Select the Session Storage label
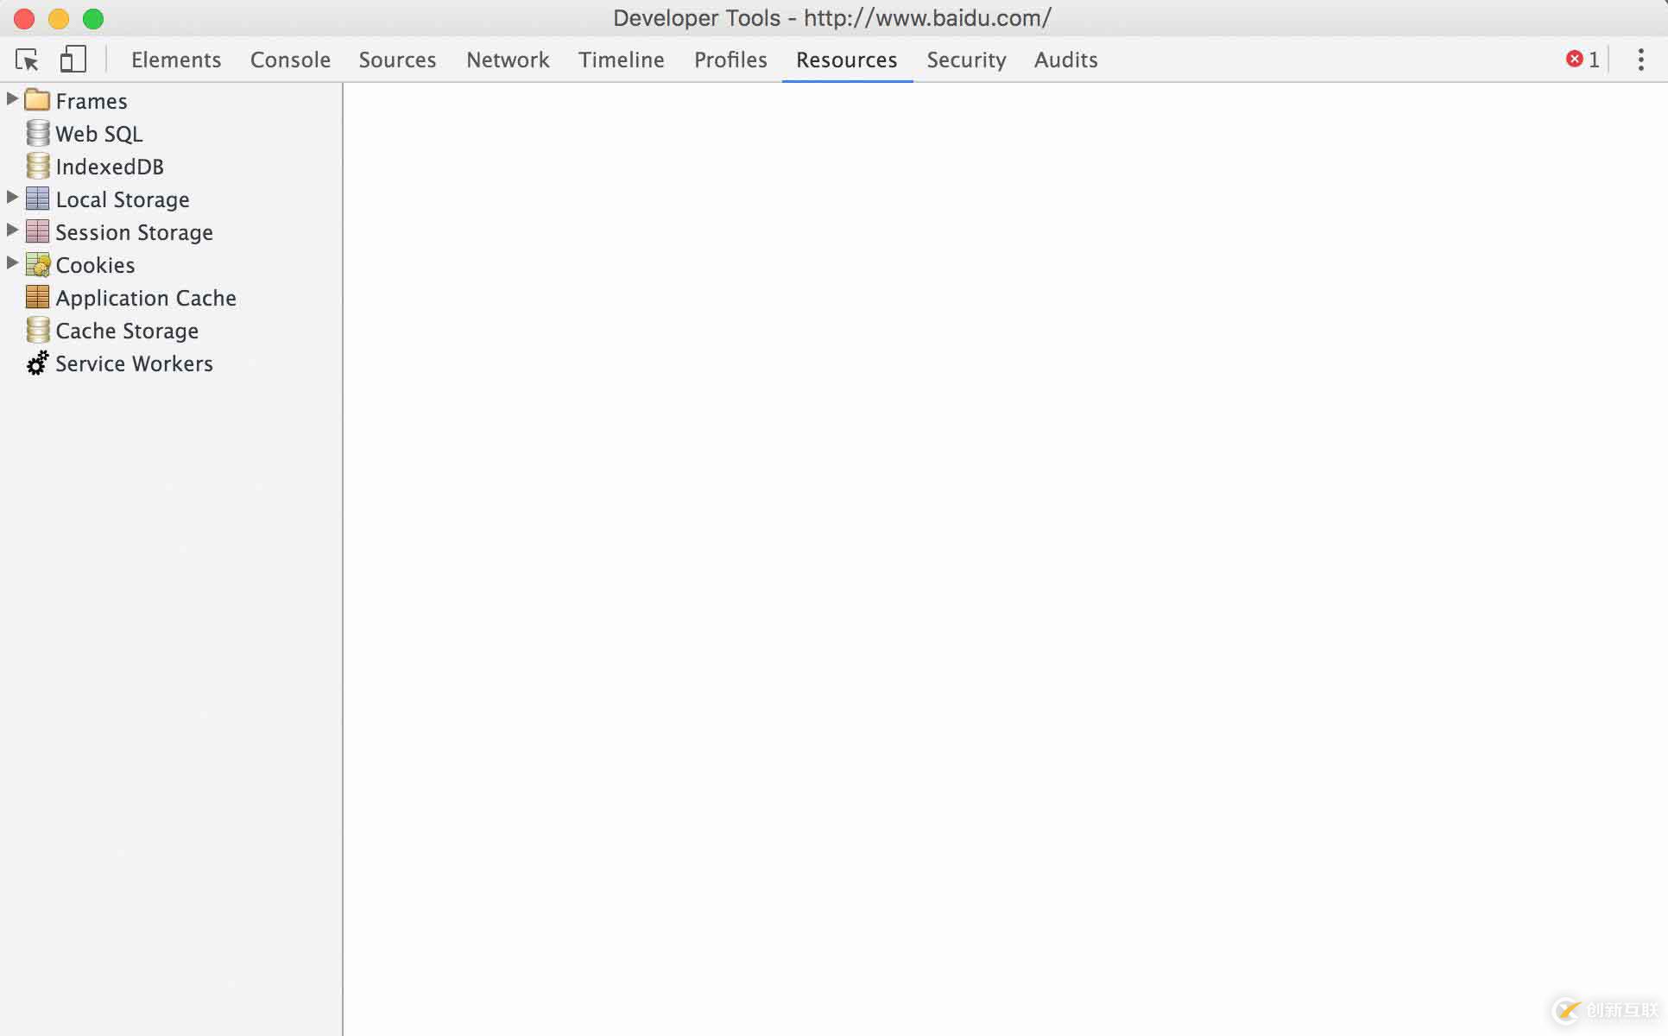1668x1036 pixels. [x=134, y=232]
